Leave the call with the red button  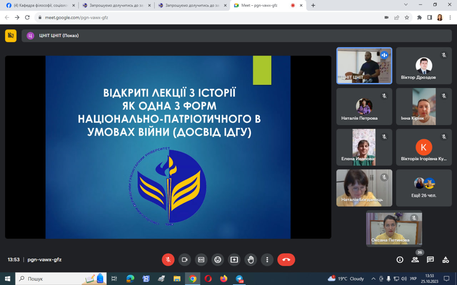286,260
